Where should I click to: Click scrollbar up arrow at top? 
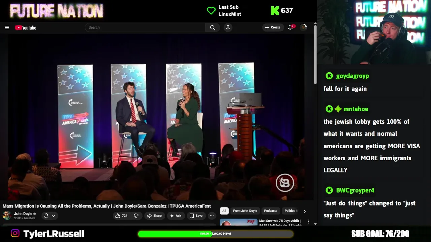tap(315, 24)
